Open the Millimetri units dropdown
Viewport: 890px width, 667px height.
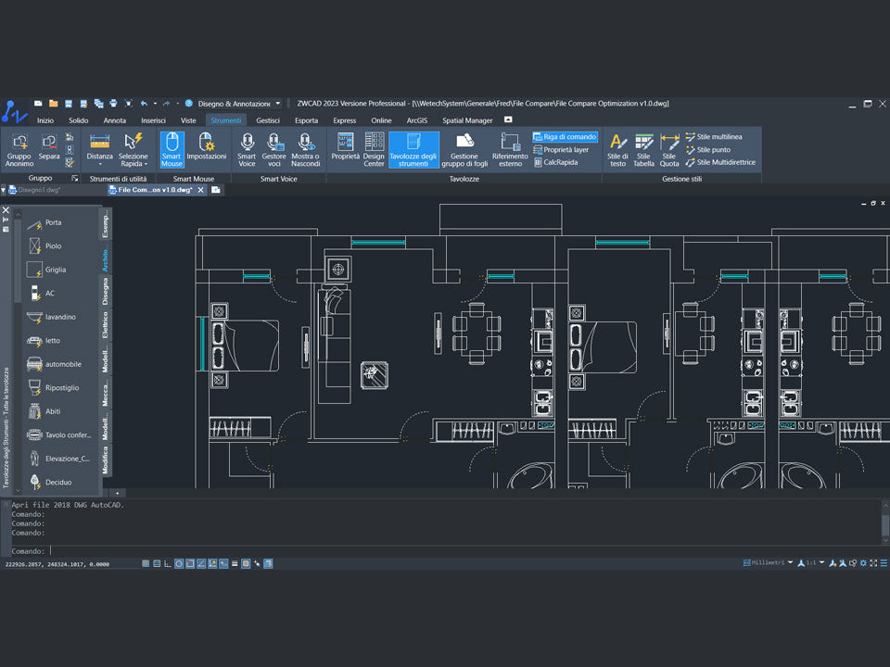point(790,562)
